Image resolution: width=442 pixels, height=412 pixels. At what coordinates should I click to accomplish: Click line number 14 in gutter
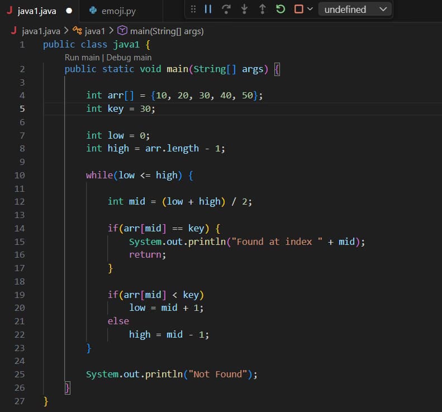pyautogui.click(x=20, y=229)
